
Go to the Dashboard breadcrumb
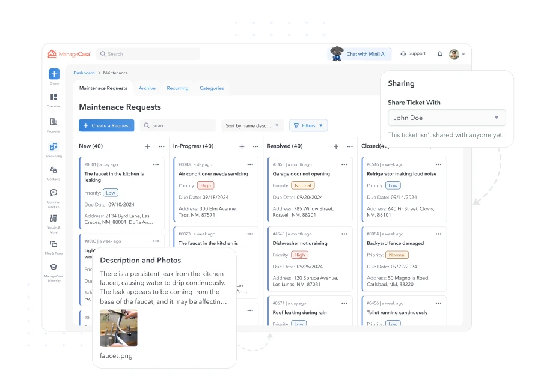click(x=84, y=73)
